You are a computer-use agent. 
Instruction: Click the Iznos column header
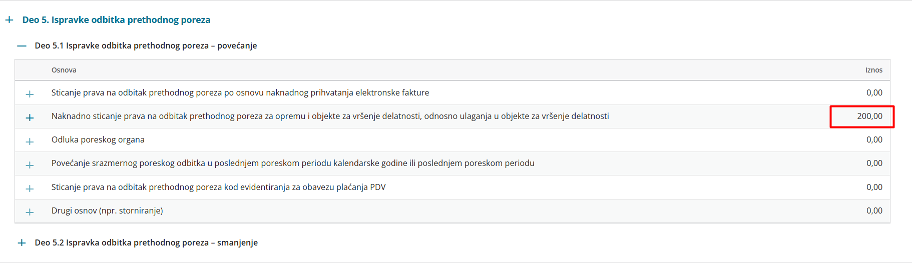coord(873,70)
